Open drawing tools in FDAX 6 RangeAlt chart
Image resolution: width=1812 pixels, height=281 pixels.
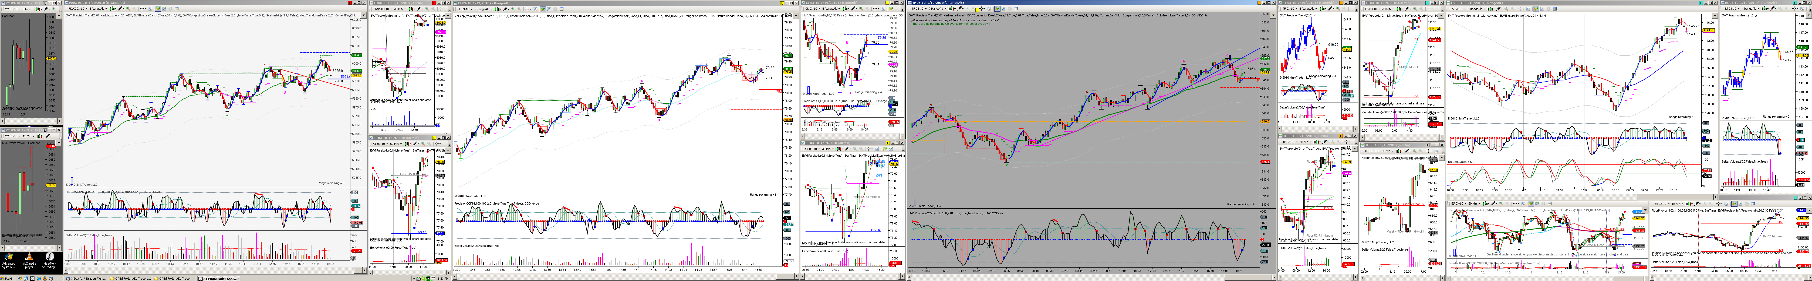(x=121, y=8)
